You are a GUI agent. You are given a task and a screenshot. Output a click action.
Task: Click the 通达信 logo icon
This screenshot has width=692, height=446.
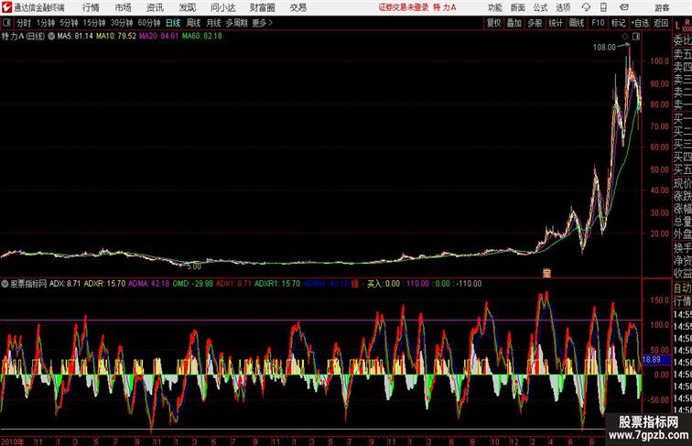(6, 7)
